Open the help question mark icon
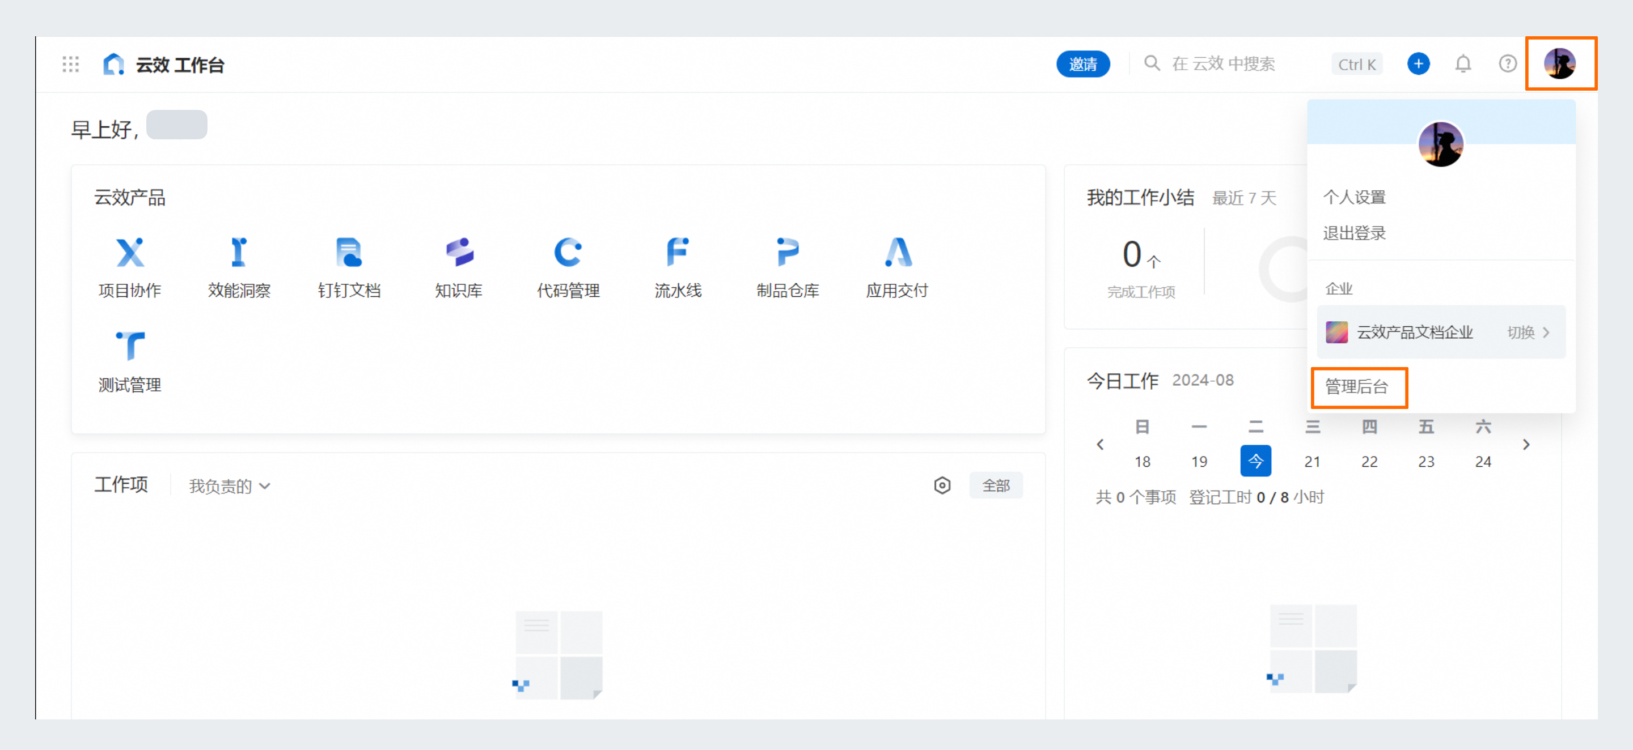Viewport: 1633px width, 750px height. [1508, 63]
